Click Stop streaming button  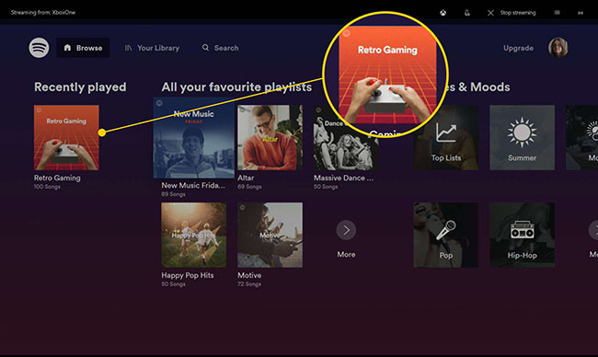coord(512,13)
